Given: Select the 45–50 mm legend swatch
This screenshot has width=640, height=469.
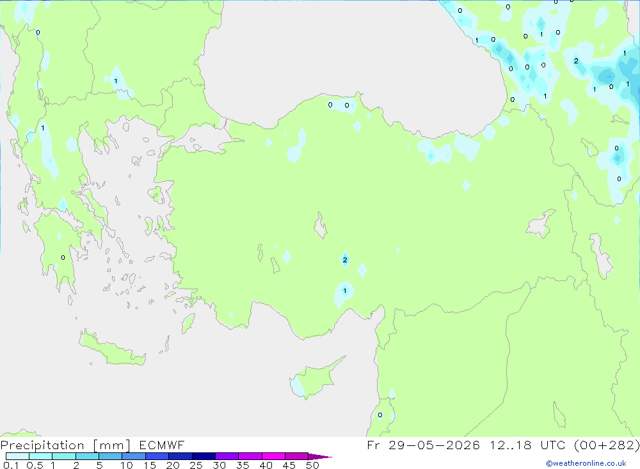Looking at the screenshot, I should click(x=297, y=456).
